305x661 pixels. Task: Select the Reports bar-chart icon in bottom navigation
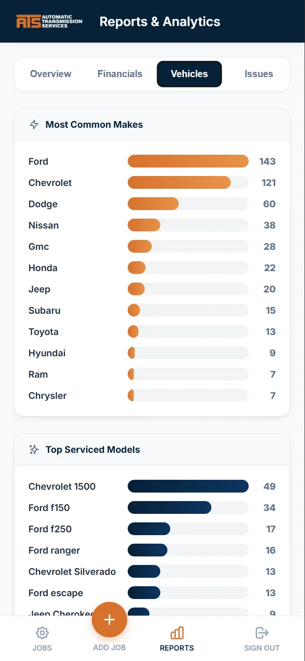[x=176, y=633]
